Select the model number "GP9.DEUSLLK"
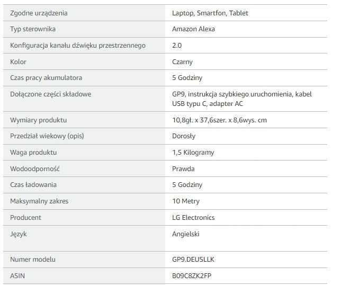 tap(193, 260)
